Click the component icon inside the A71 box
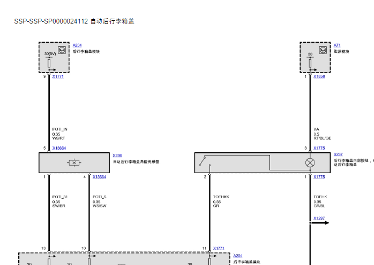 coord(323,50)
